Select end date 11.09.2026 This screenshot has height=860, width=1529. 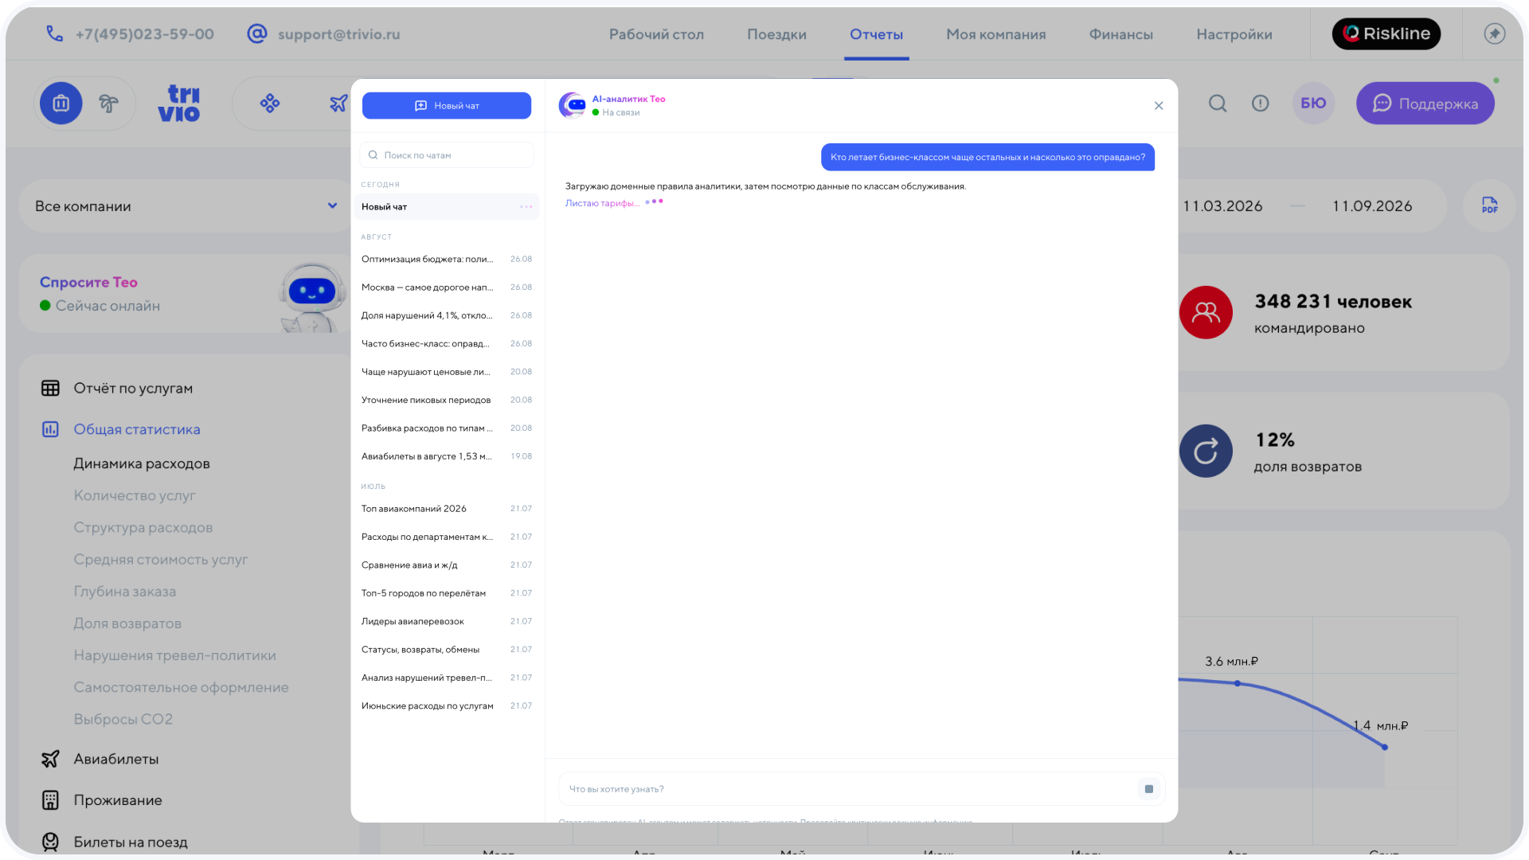[1372, 206]
